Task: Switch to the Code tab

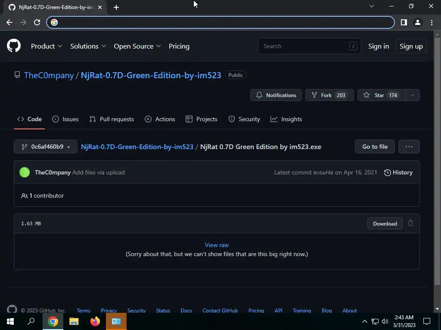Action: [30, 119]
